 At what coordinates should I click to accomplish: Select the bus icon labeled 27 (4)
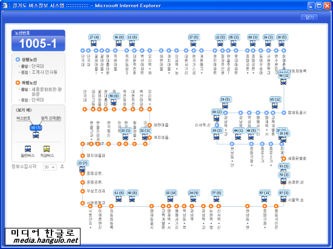[x=94, y=44]
